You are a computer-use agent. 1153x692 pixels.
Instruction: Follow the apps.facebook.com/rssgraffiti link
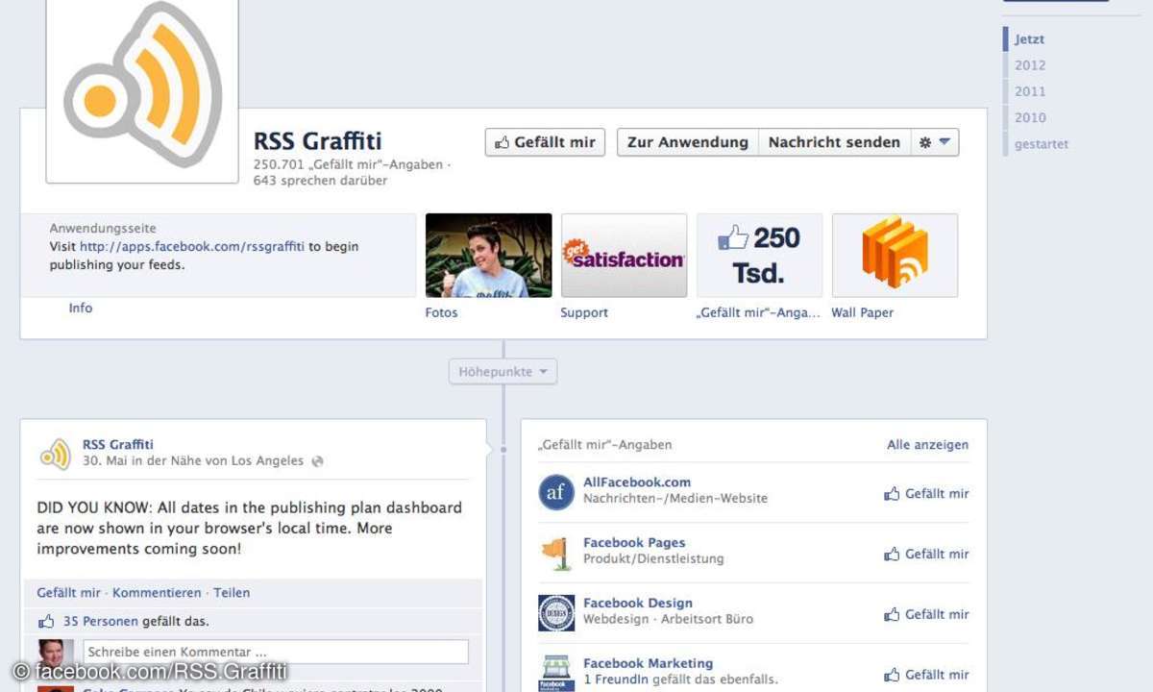192,247
